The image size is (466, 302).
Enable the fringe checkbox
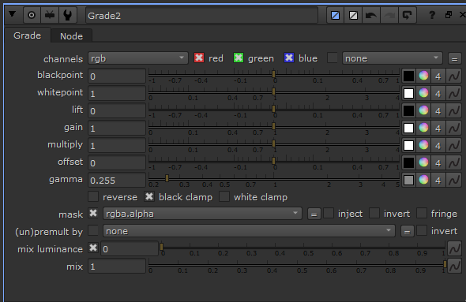pyautogui.click(x=422, y=213)
